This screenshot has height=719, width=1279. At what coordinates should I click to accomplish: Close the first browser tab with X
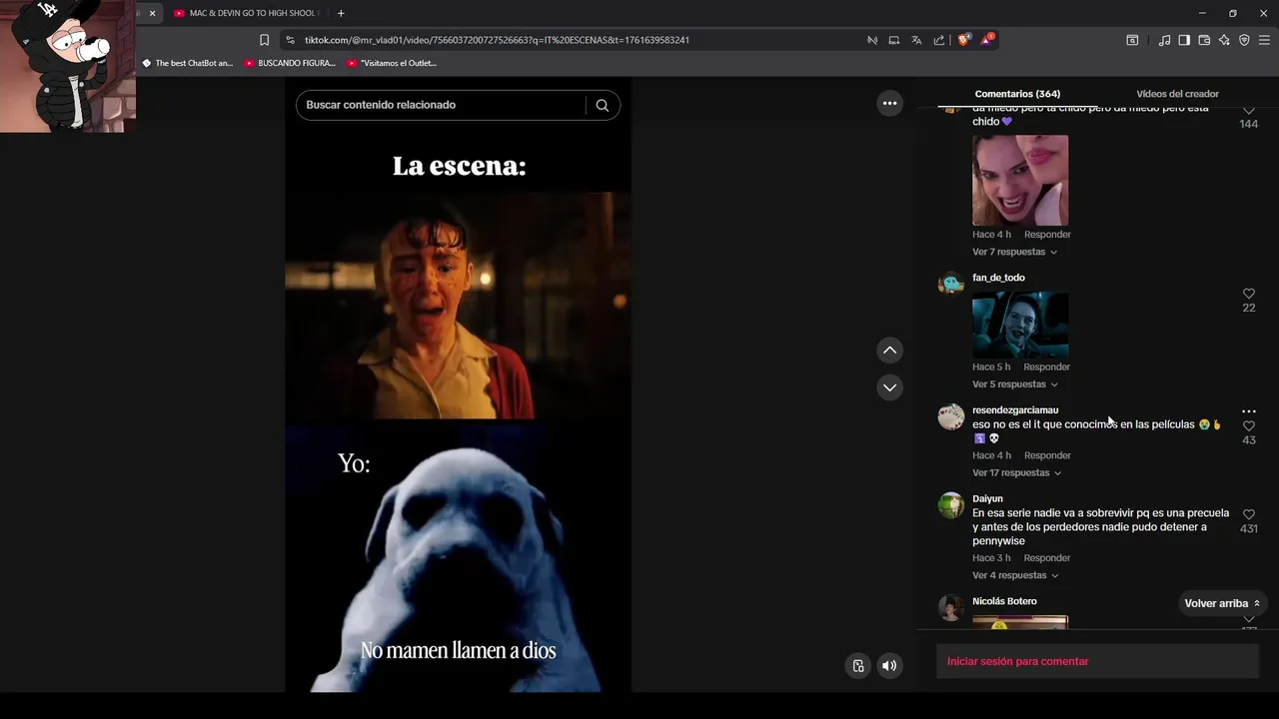[152, 13]
